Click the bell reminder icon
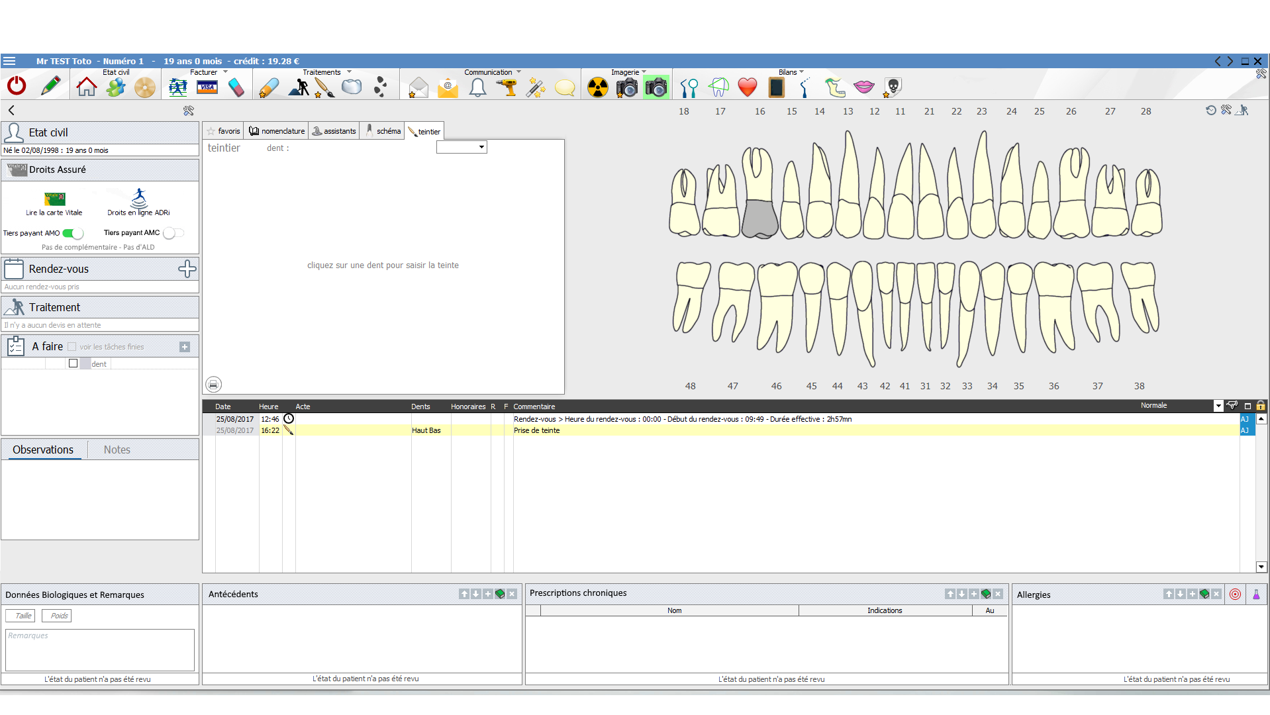 click(x=477, y=87)
